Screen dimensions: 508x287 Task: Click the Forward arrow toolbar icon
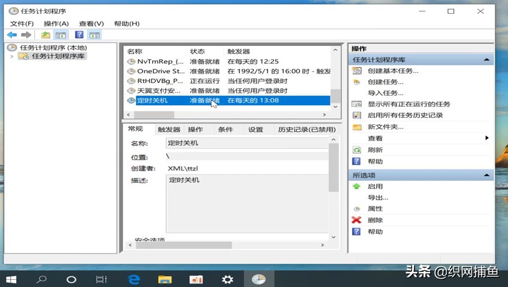[x=26, y=35]
